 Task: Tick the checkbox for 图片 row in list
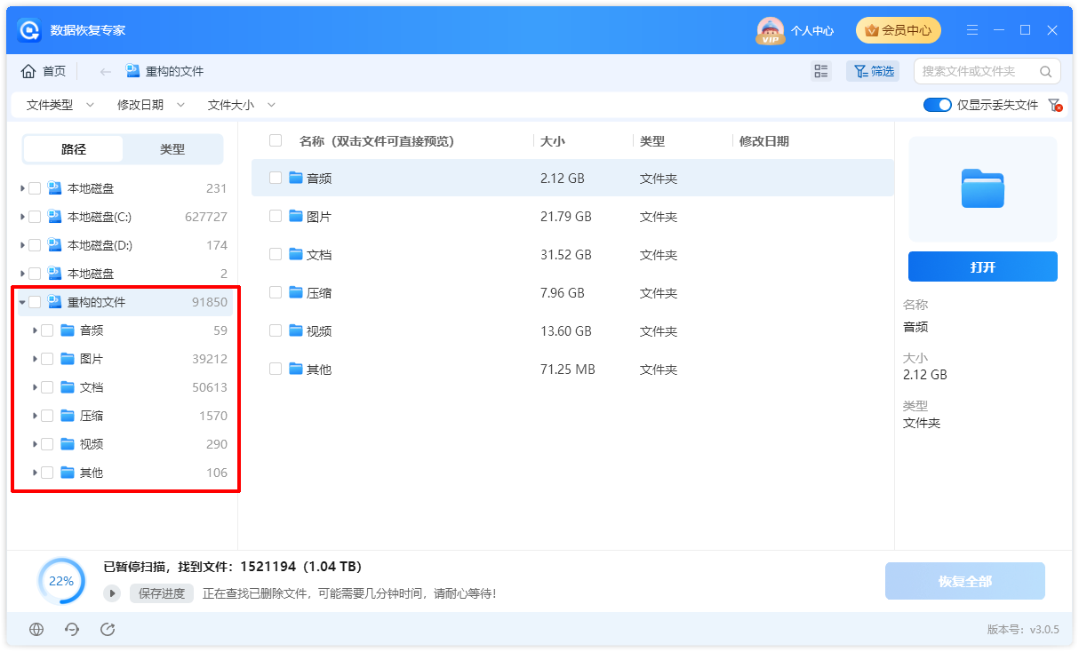(276, 216)
